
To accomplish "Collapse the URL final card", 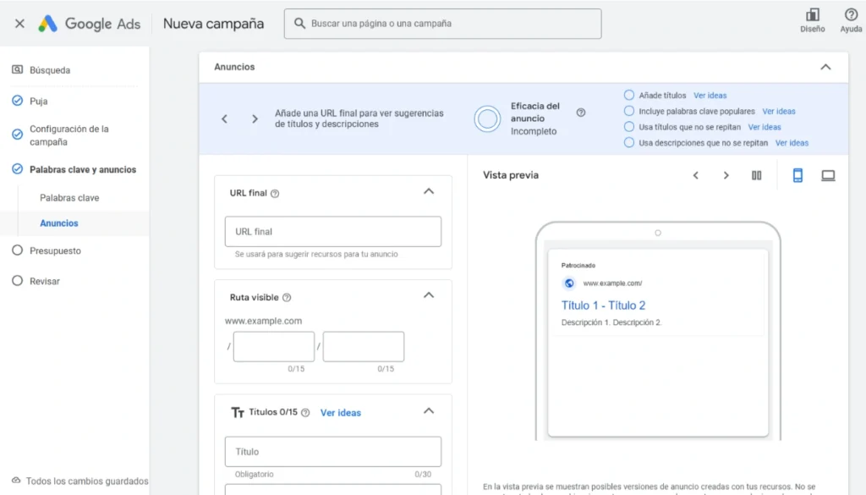I will click(x=428, y=192).
